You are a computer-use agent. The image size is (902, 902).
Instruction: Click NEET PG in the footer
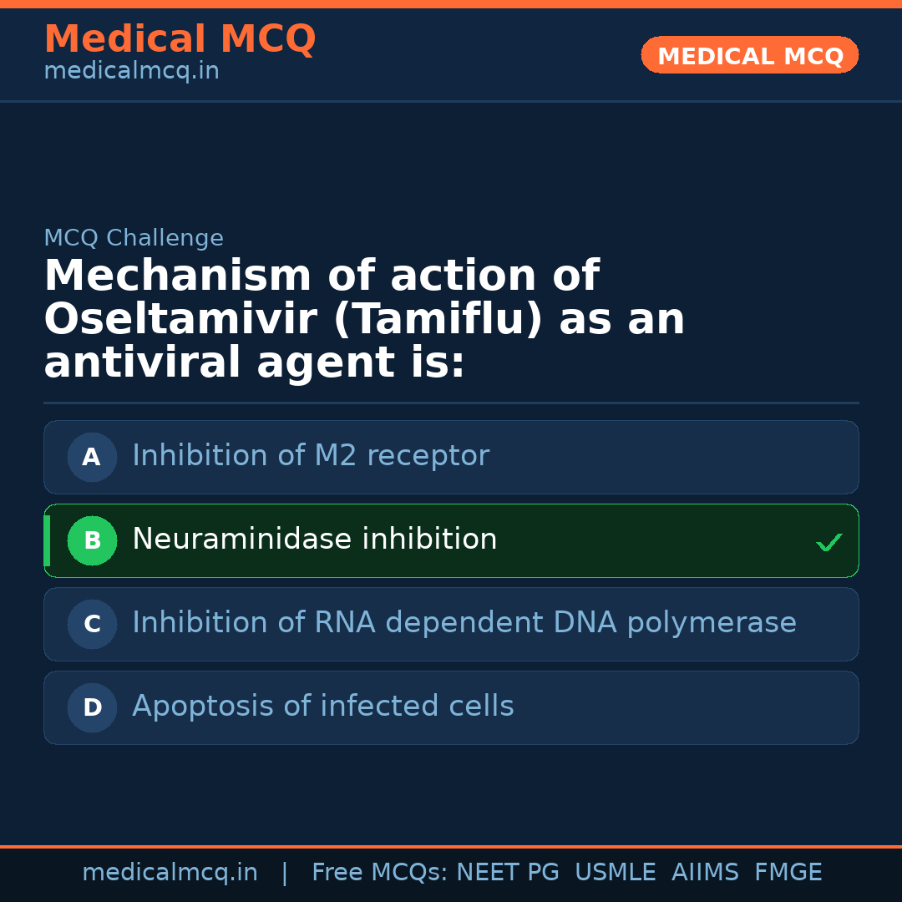[508, 872]
